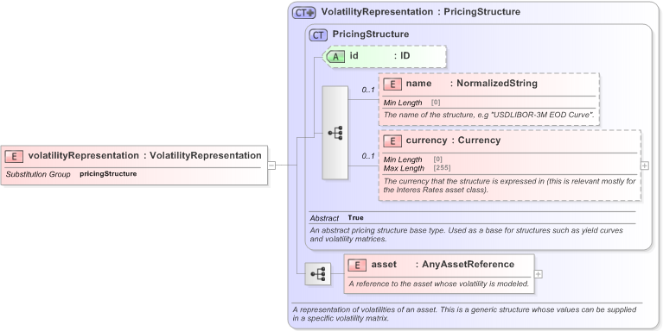This screenshot has height=331, width=663.
Task: Select the 'PricingStructure' complex type title
Action: (371, 34)
